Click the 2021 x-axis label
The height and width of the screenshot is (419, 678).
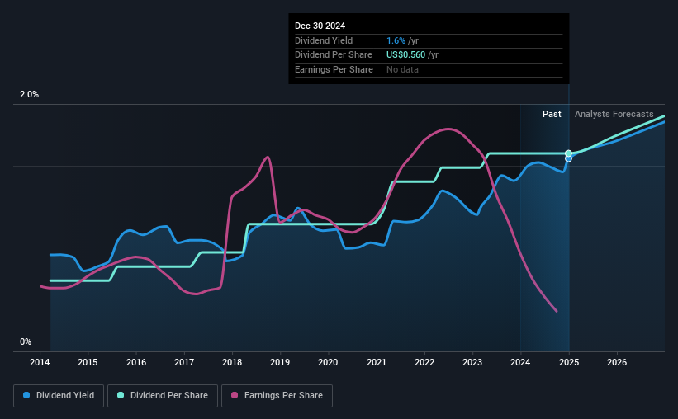pos(377,362)
